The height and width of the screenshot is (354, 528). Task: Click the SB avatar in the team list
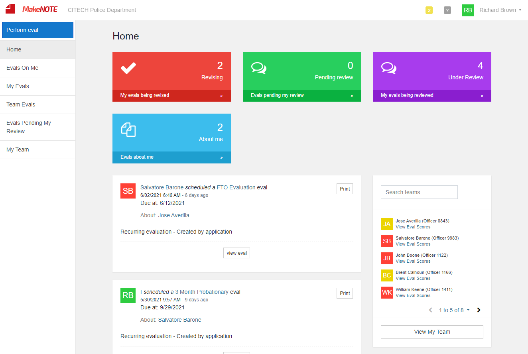click(x=387, y=241)
